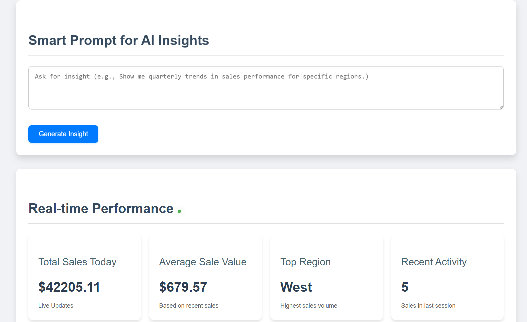Click the Average Sale Value card title
This screenshot has height=322, width=527.
point(203,262)
